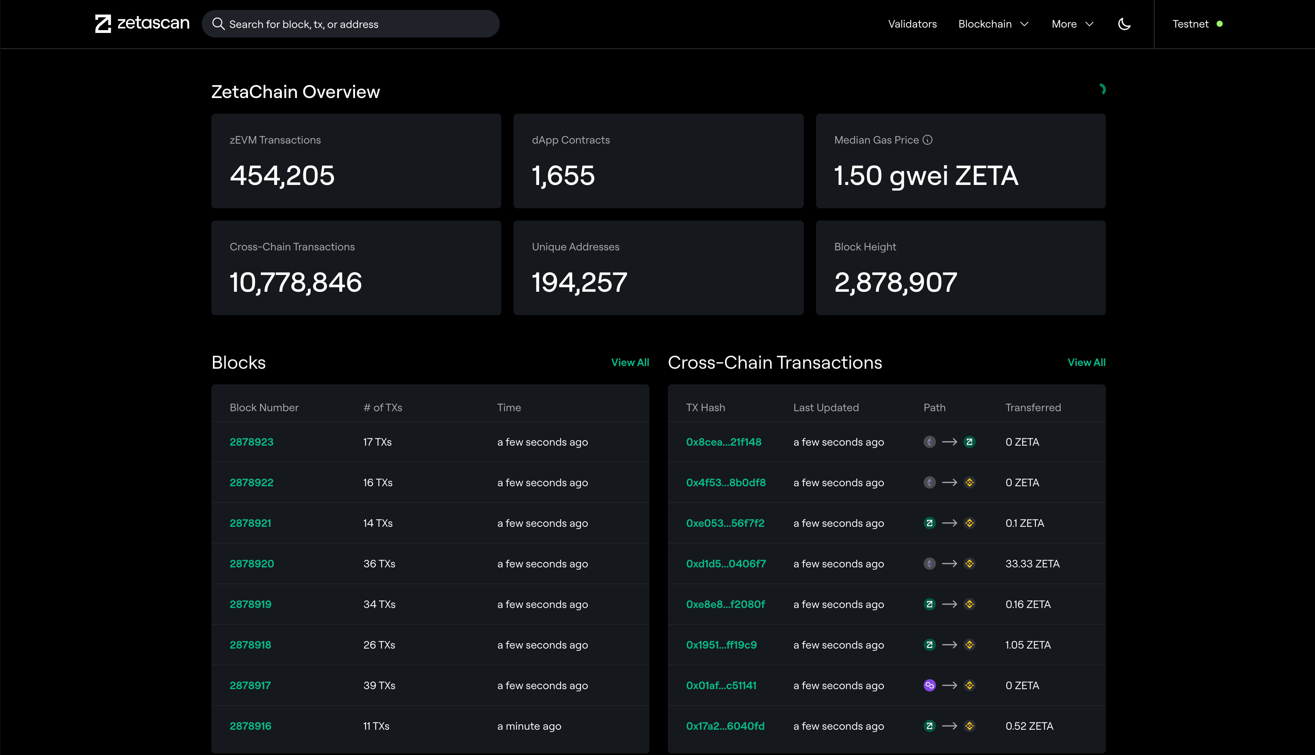This screenshot has width=1315, height=755.
Task: Open transaction hash 0xd1d5...0406f7
Action: pos(725,564)
